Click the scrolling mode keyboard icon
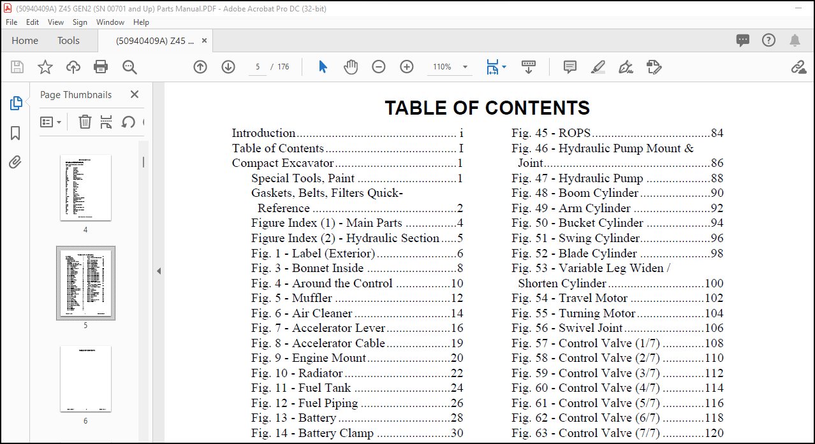 pos(528,67)
